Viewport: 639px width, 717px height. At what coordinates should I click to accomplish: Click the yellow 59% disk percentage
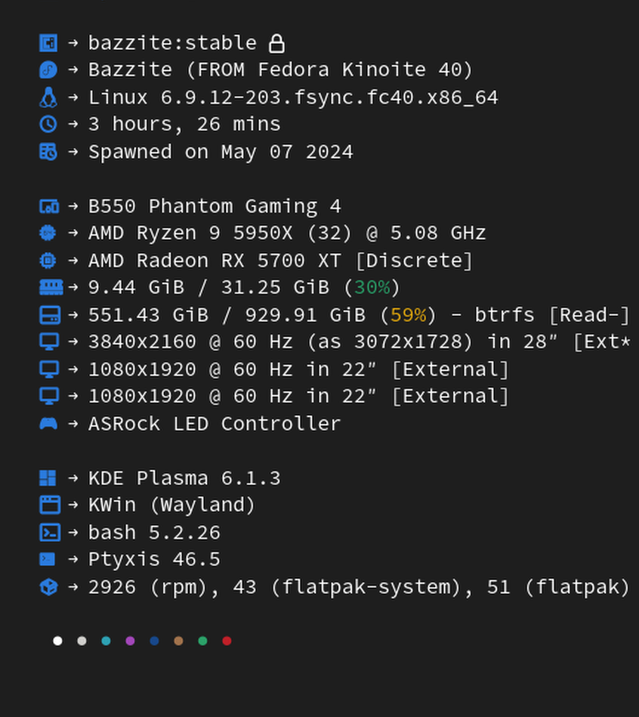tap(408, 315)
